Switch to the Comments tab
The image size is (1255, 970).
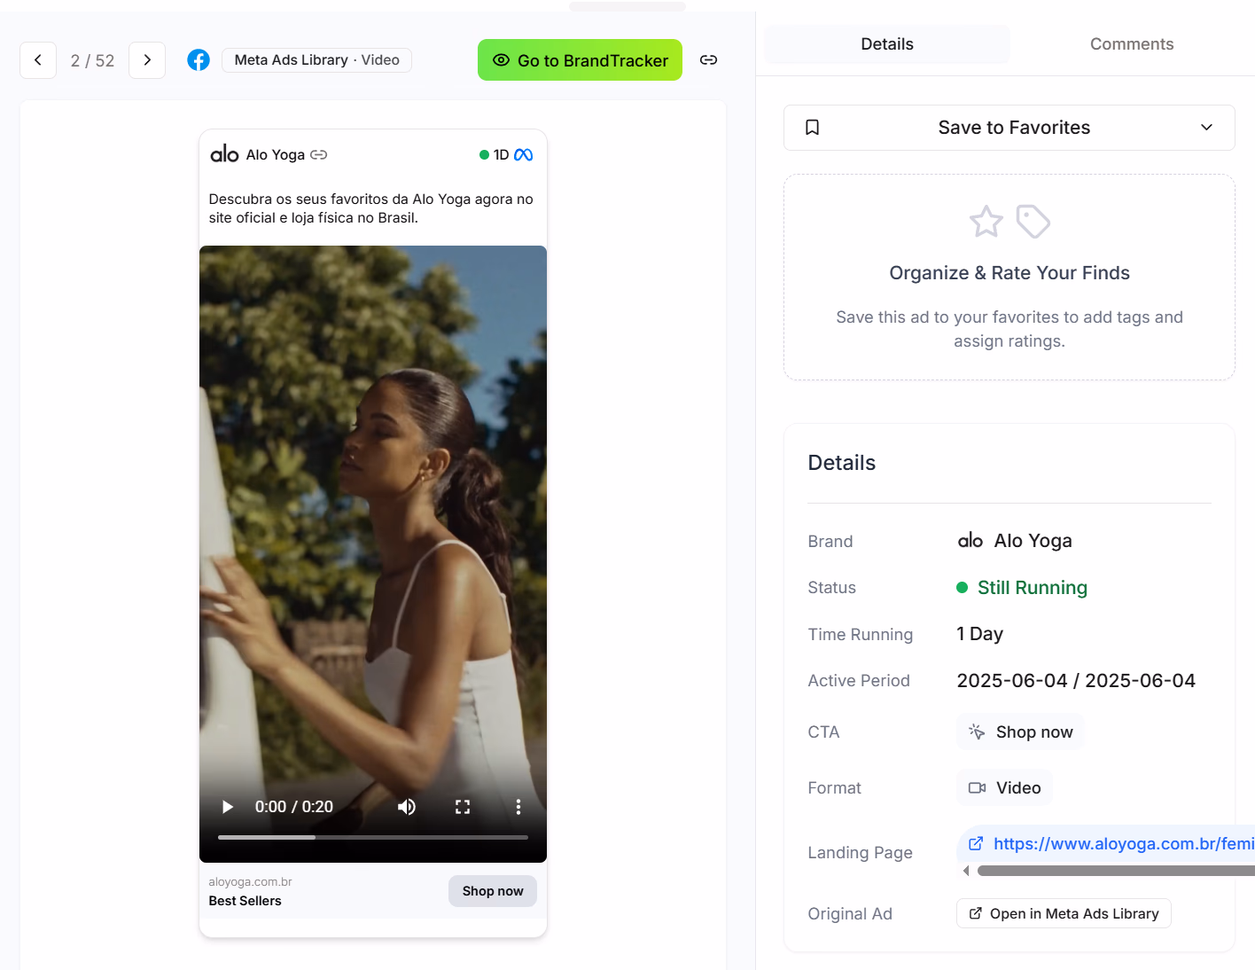(x=1132, y=44)
